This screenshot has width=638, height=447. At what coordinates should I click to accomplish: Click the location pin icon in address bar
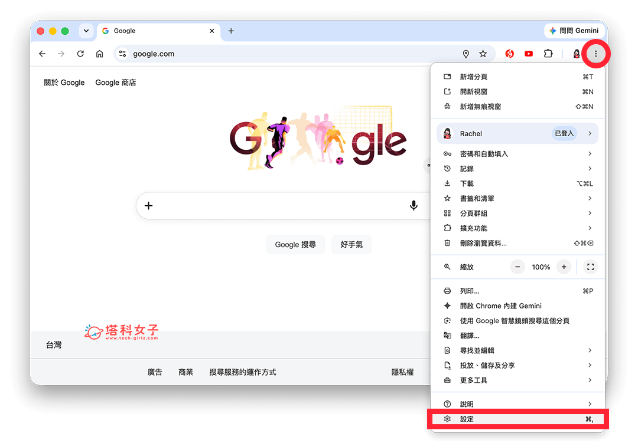click(466, 54)
